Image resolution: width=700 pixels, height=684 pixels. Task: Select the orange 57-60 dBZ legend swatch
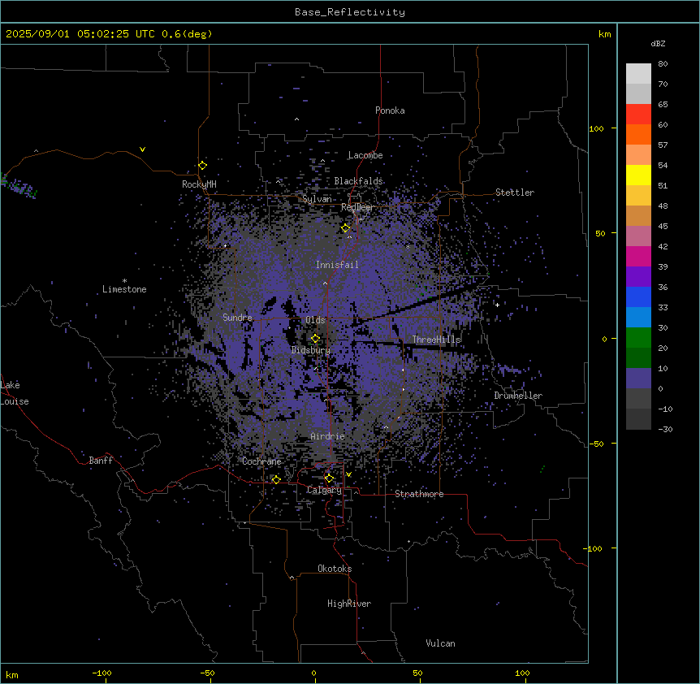638,134
